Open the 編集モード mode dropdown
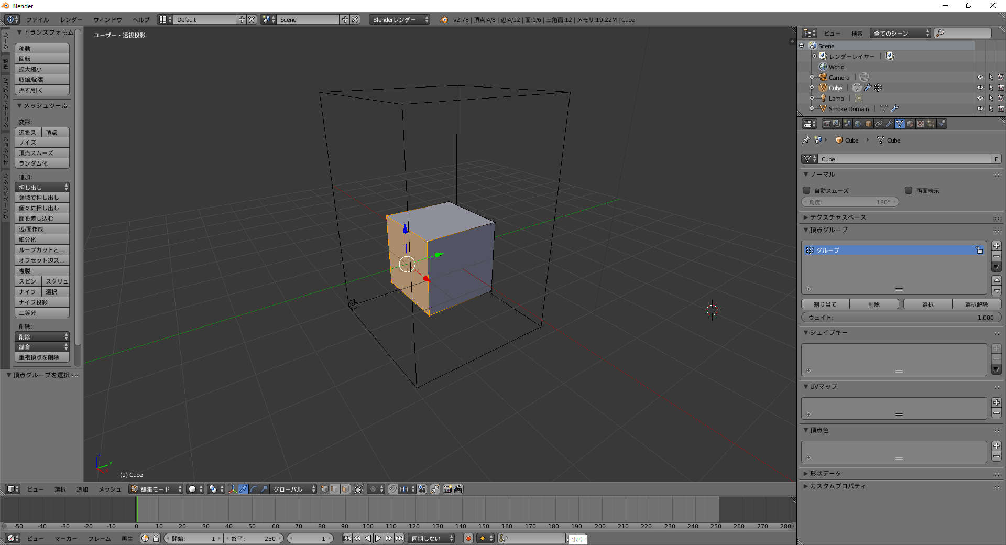 156,489
